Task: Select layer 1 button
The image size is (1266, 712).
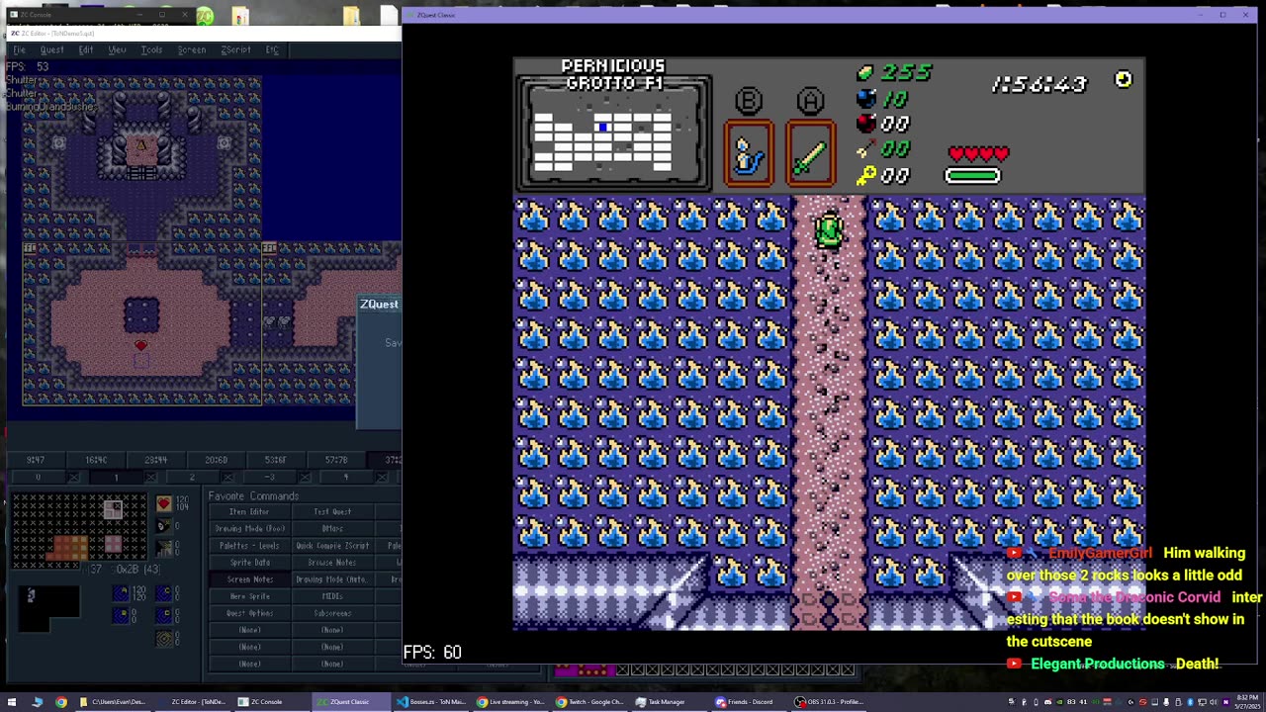Action: [116, 477]
